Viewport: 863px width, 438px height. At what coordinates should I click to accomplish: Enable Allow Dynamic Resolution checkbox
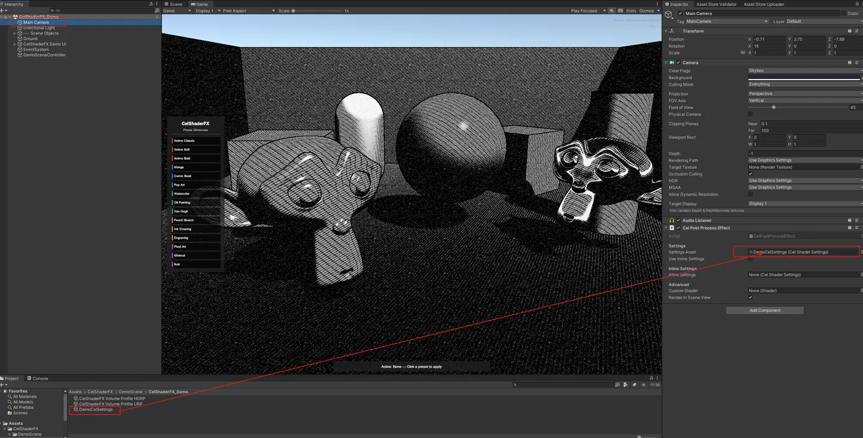coord(750,194)
